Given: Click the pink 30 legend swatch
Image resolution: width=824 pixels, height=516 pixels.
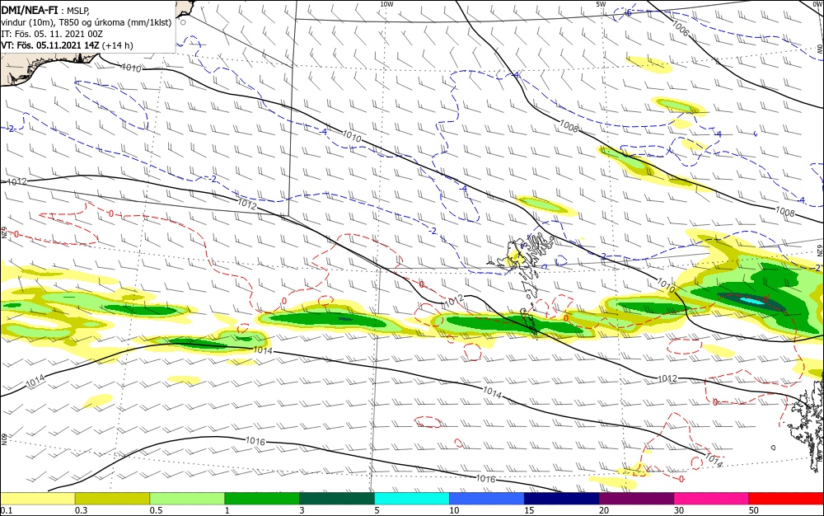Looking at the screenshot, I should (712, 499).
